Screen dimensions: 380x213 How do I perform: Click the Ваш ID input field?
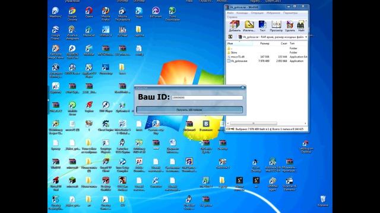(x=207, y=98)
